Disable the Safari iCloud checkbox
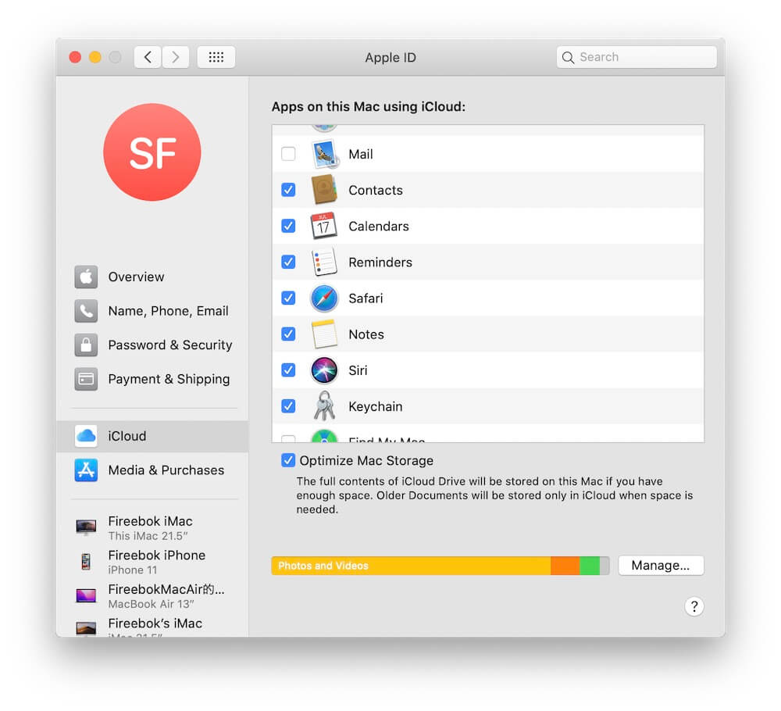The width and height of the screenshot is (781, 711). coord(288,298)
